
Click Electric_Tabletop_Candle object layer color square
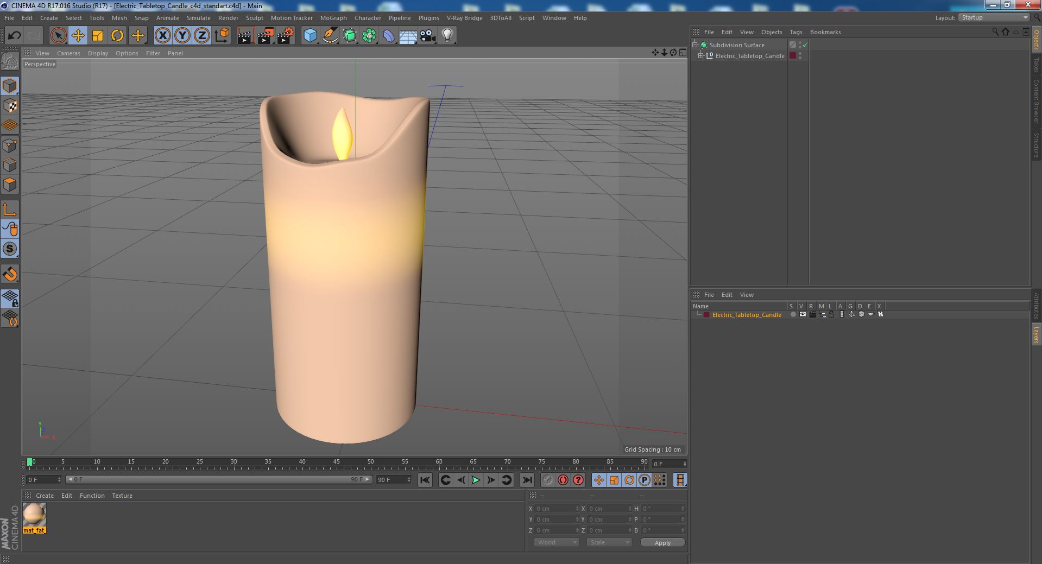tap(793, 56)
